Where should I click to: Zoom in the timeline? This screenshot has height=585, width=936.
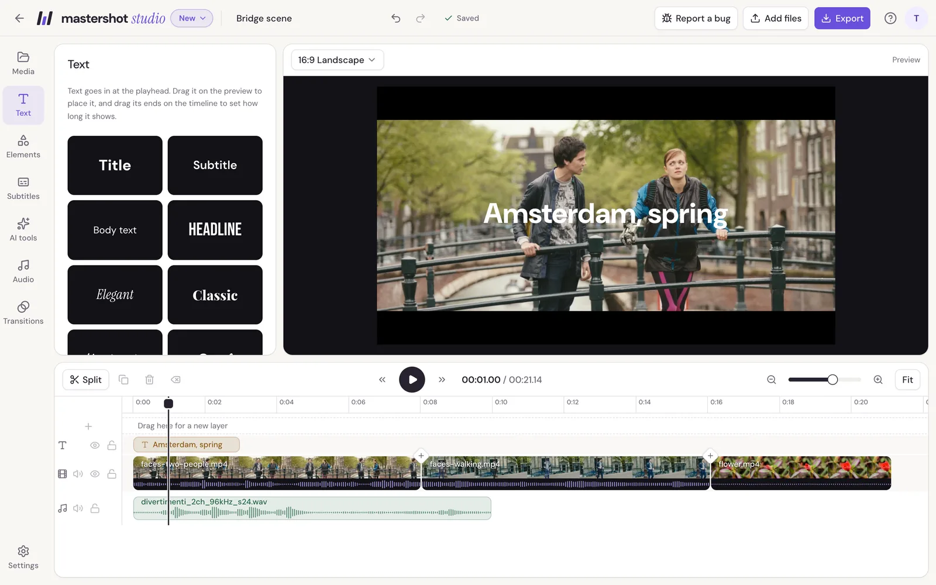(878, 380)
